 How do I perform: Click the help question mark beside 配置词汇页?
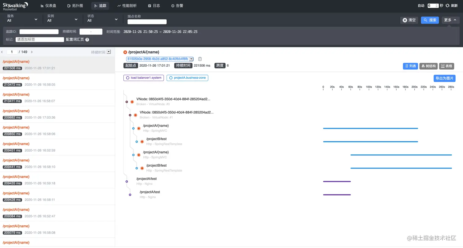pos(87,40)
